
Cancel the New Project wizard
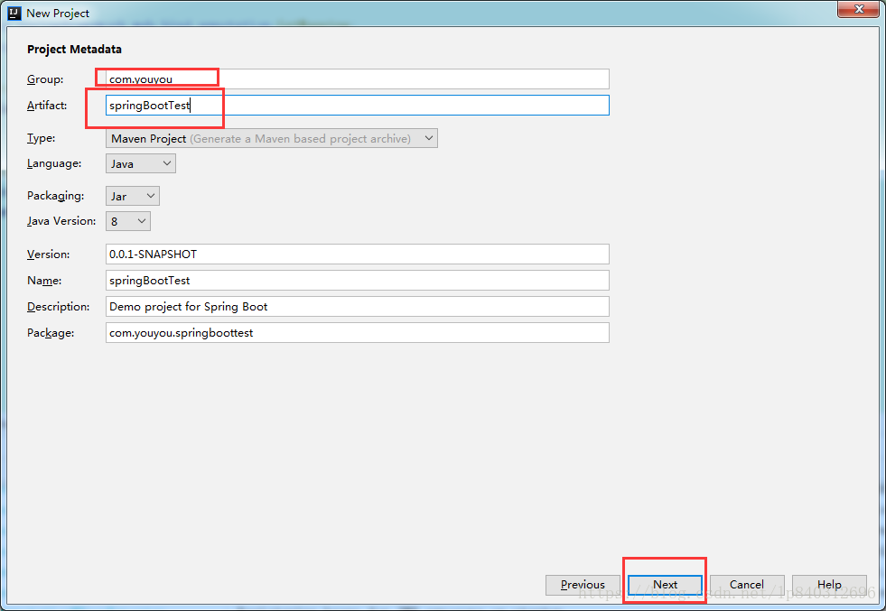[746, 585]
